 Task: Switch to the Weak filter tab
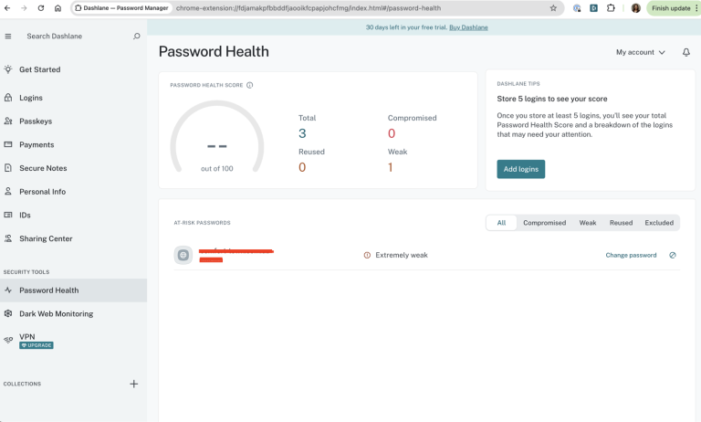tap(588, 223)
